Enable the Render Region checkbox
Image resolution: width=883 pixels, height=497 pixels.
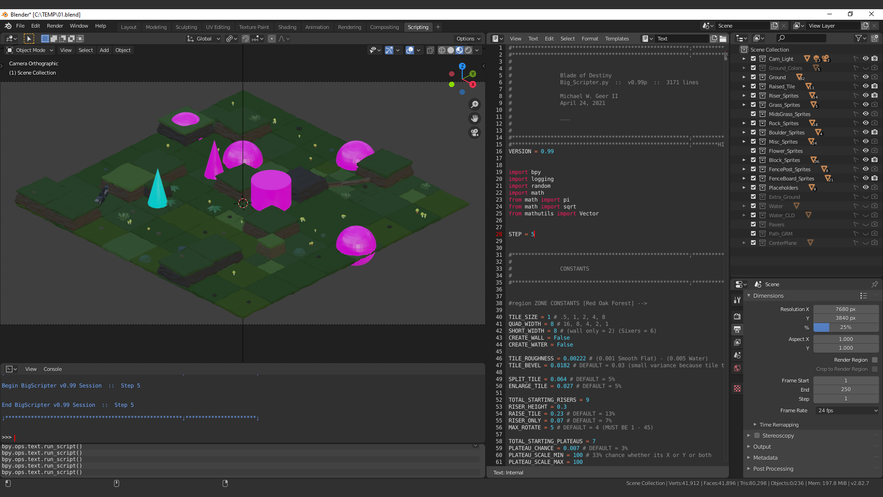tap(875, 360)
